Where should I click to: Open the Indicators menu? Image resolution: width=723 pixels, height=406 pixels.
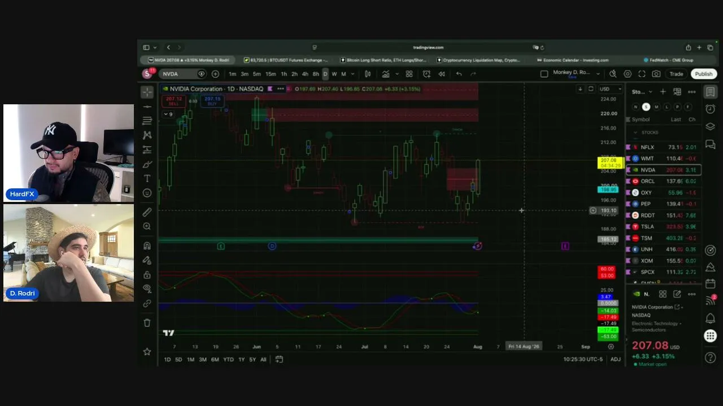(385, 74)
